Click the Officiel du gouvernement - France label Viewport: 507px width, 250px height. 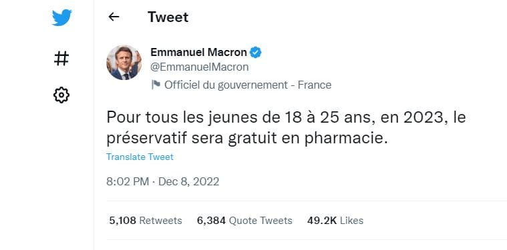pyautogui.click(x=248, y=85)
